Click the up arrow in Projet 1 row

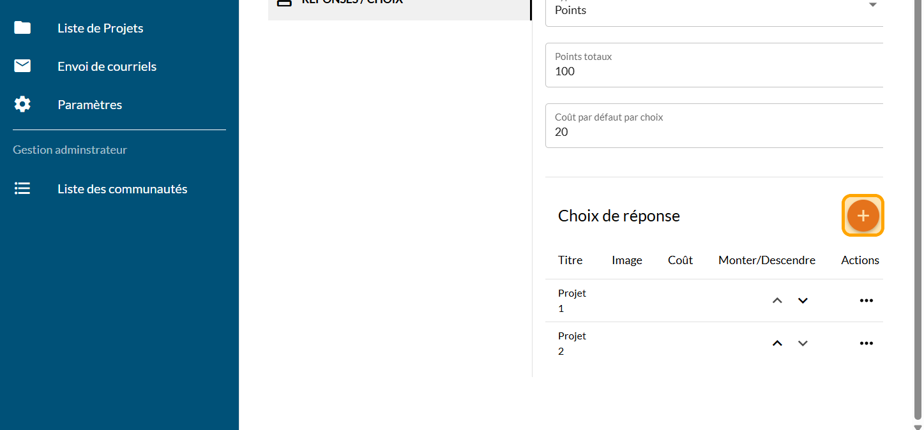point(777,300)
